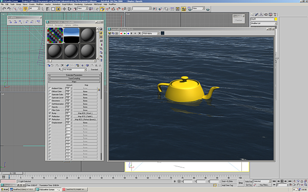This screenshot has height=192, width=308.
Task: Select the Rotate tool in main toolbar
Action: 69,9
